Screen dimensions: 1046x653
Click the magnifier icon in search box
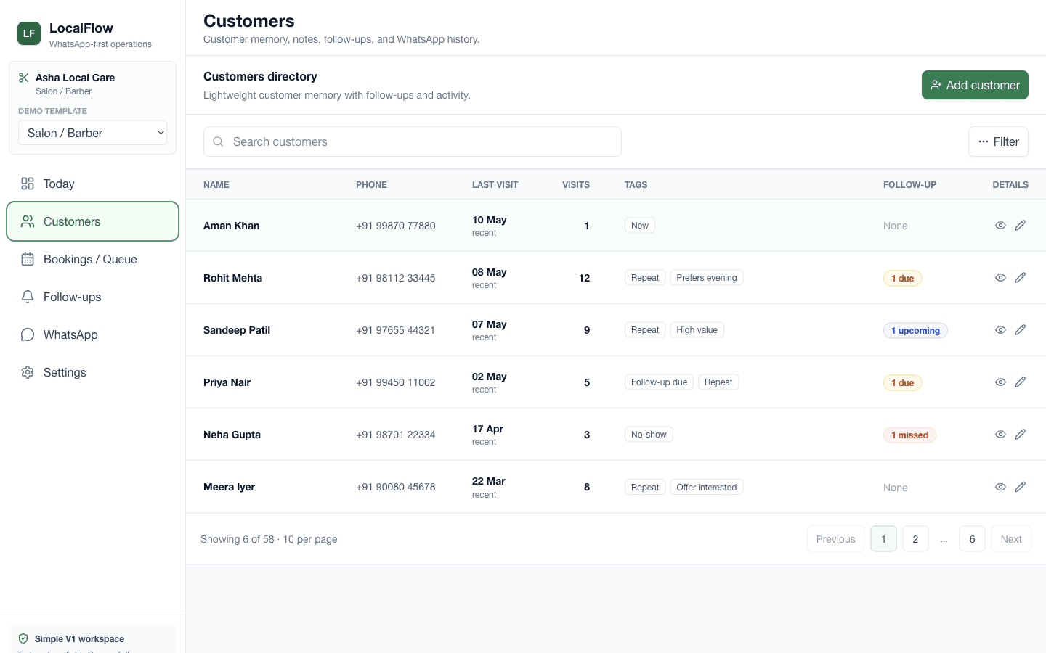[218, 141]
